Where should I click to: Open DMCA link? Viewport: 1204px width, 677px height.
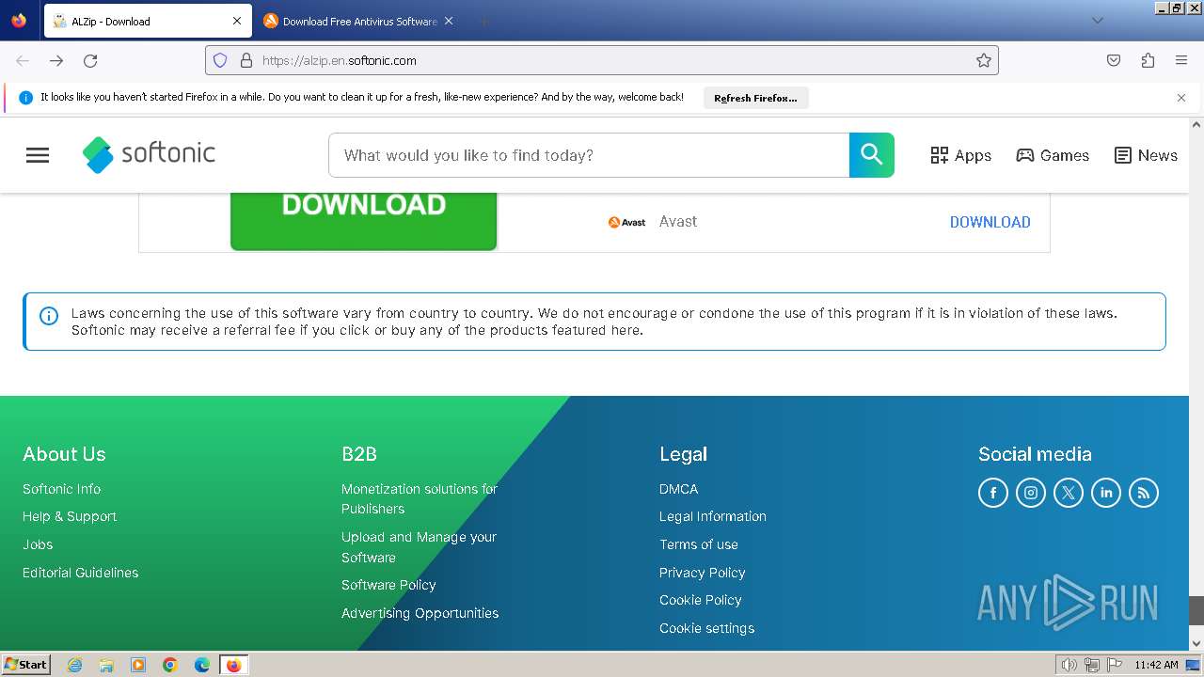tap(678, 489)
